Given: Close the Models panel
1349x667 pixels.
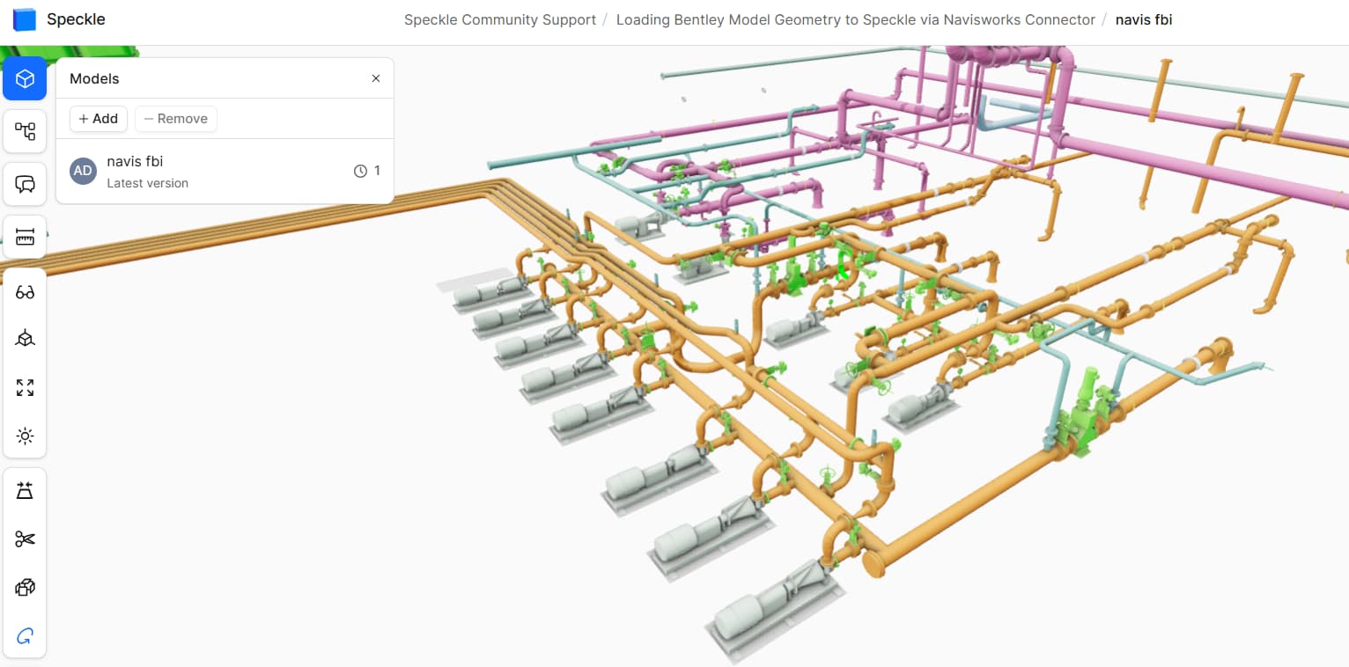Looking at the screenshot, I should tap(376, 78).
